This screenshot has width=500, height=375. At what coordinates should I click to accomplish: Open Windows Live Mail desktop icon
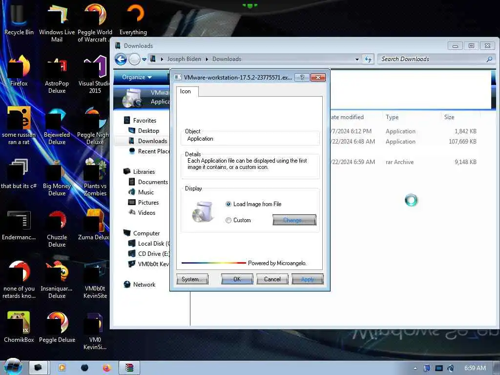pyautogui.click(x=57, y=22)
